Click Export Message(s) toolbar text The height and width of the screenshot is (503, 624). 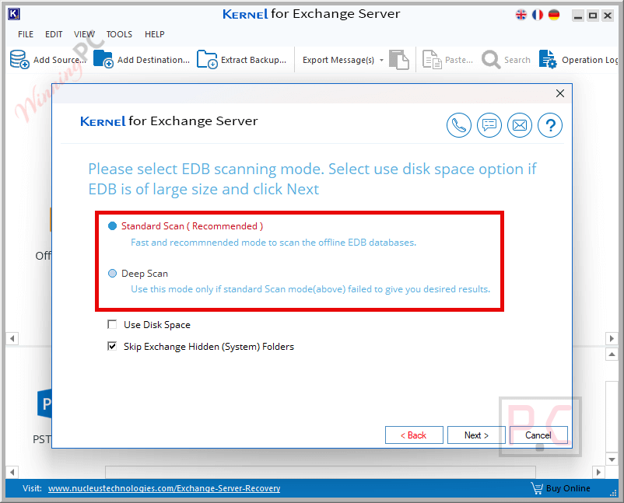(338, 60)
